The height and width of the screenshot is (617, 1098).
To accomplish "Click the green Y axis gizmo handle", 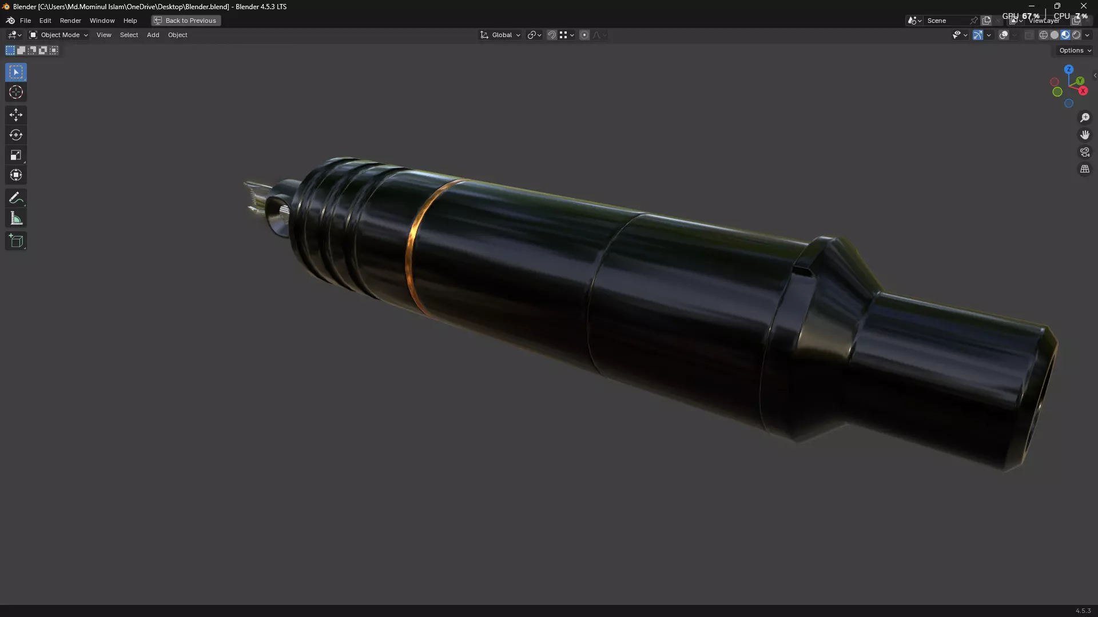I will pos(1080,81).
